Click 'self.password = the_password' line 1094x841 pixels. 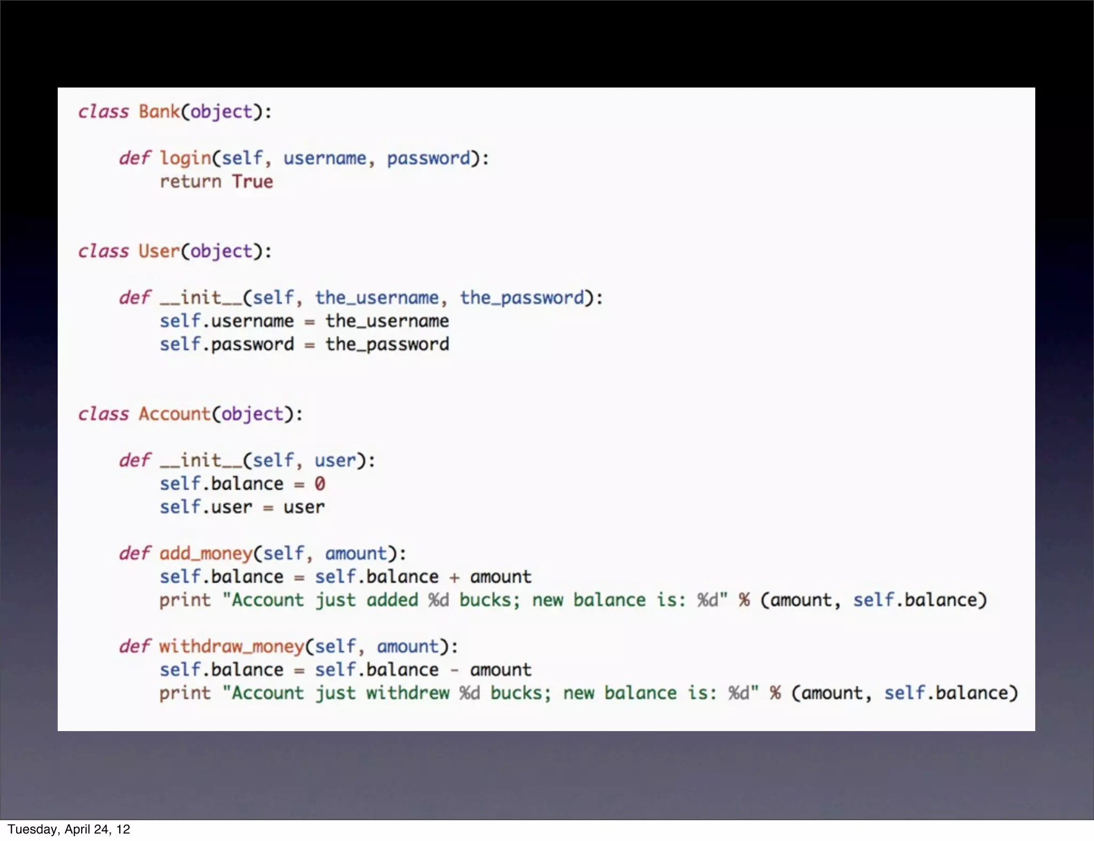[x=304, y=344]
